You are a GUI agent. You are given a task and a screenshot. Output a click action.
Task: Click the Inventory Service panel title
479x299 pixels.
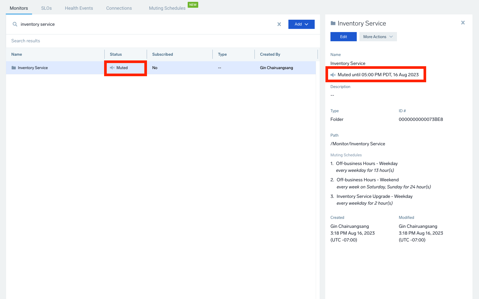coord(362,23)
